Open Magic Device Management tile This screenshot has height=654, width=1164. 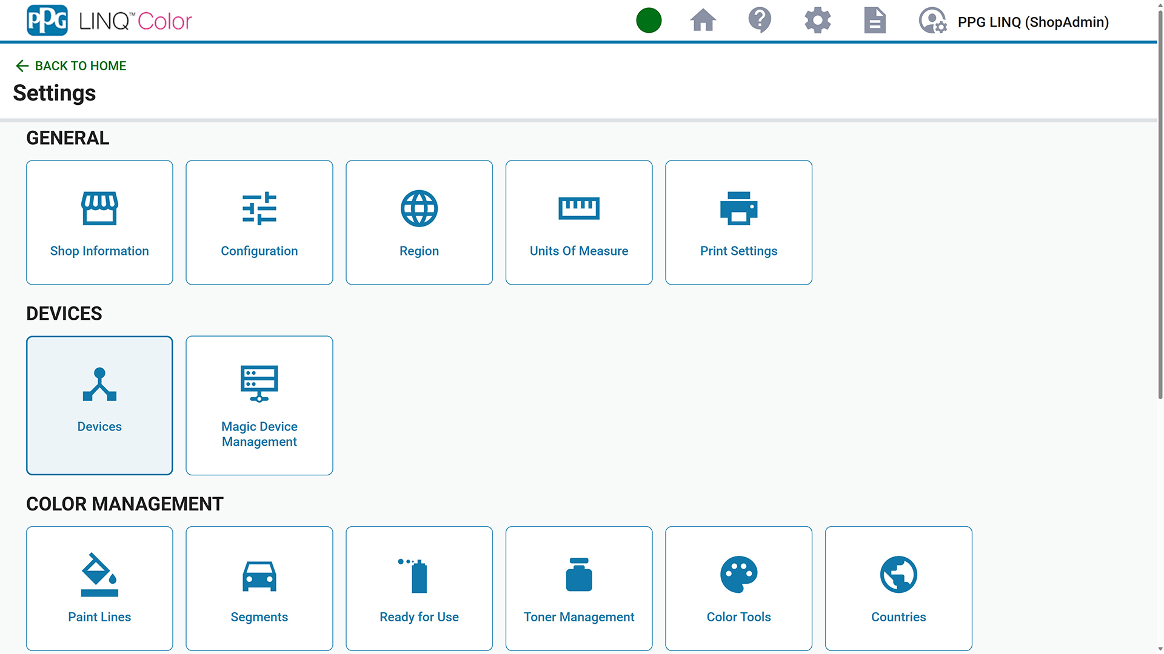(x=259, y=405)
